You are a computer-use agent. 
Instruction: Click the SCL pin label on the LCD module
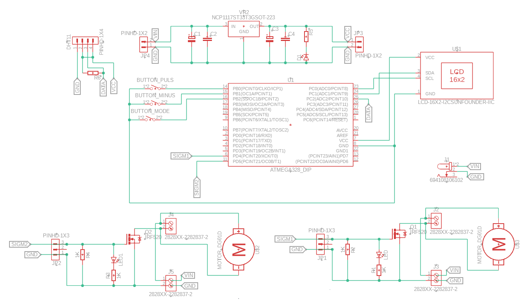[x=429, y=78]
